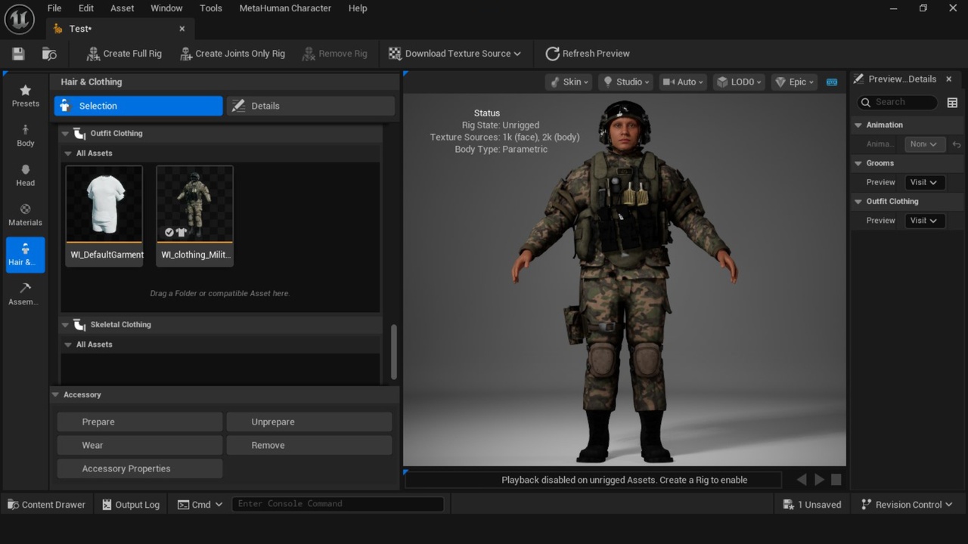Open the Materials sidebar section

click(26, 215)
